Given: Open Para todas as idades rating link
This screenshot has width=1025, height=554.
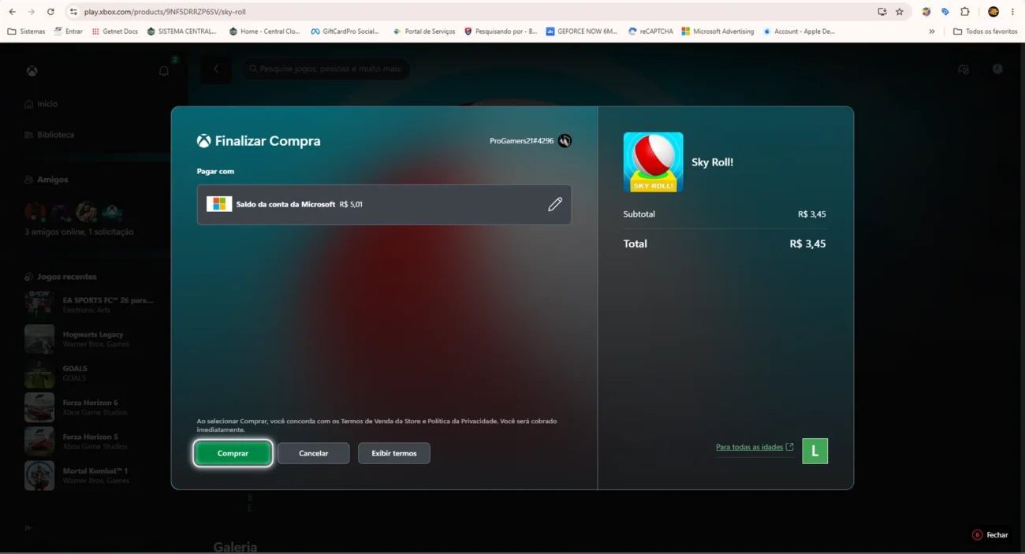Looking at the screenshot, I should [755, 447].
